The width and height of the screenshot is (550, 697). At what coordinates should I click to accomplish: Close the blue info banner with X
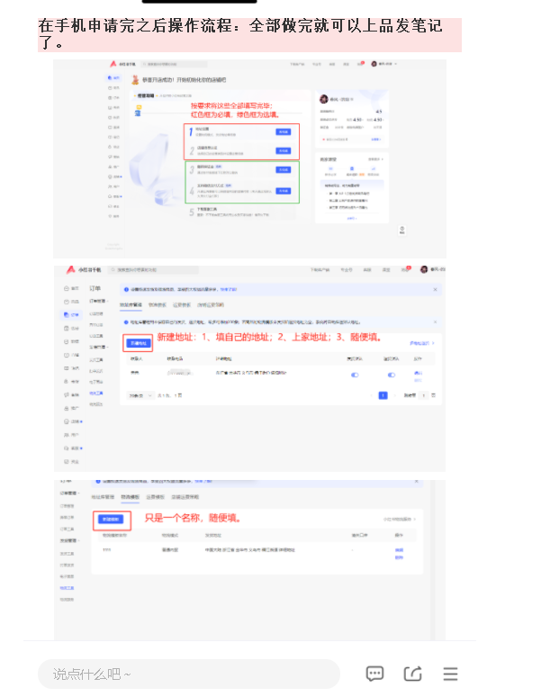pyautogui.click(x=435, y=290)
